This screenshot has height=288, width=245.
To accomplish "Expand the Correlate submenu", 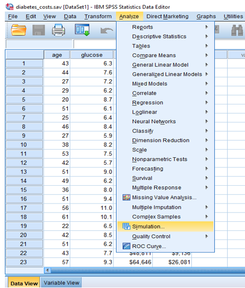I will tap(165, 93).
